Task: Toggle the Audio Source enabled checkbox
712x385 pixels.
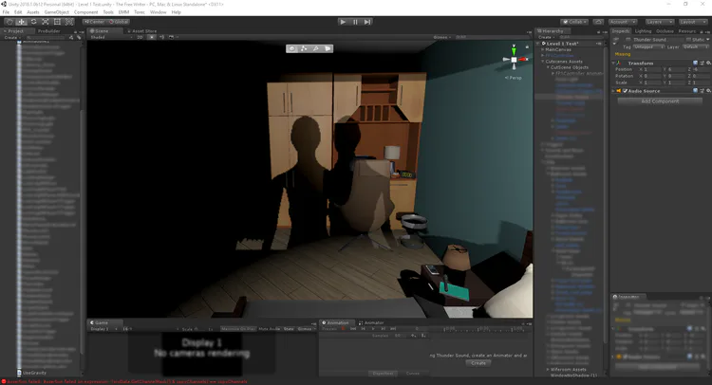Action: [x=625, y=91]
